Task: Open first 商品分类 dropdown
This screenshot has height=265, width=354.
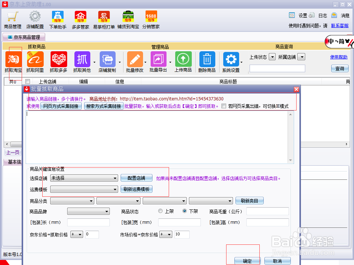Action: pyautogui.click(x=72, y=201)
